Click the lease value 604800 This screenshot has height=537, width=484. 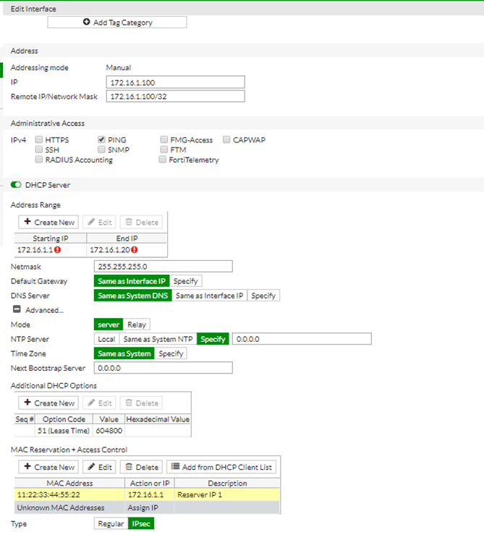click(x=109, y=431)
